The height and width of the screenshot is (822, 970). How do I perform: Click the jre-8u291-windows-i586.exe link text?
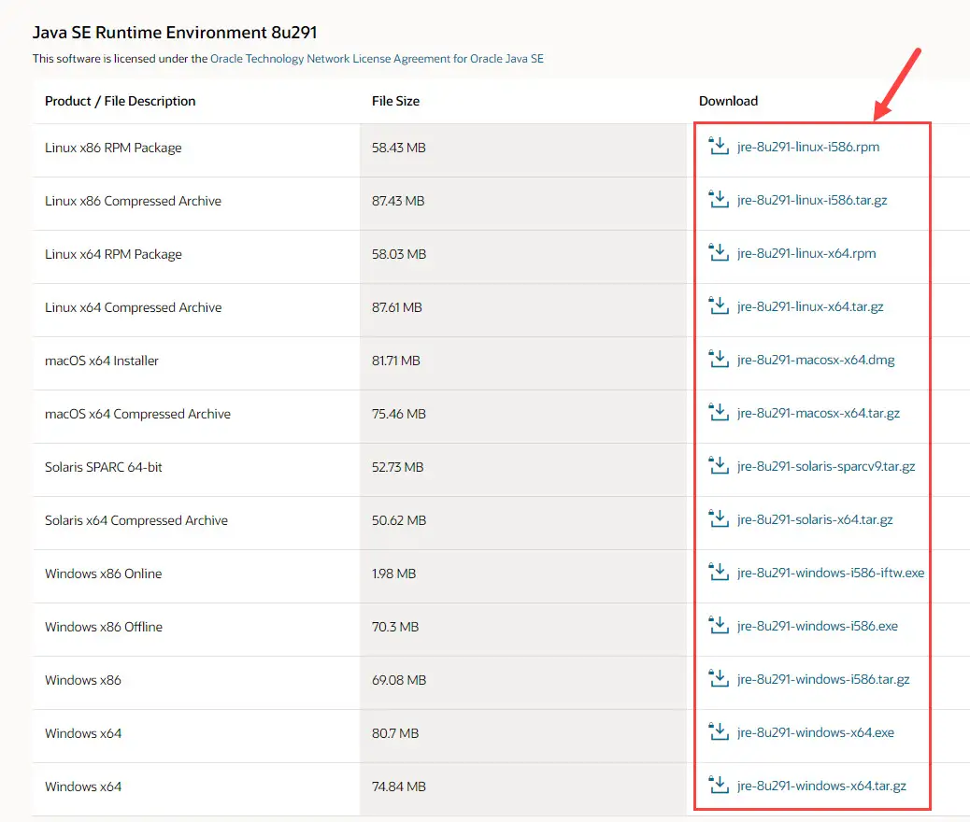(x=817, y=626)
